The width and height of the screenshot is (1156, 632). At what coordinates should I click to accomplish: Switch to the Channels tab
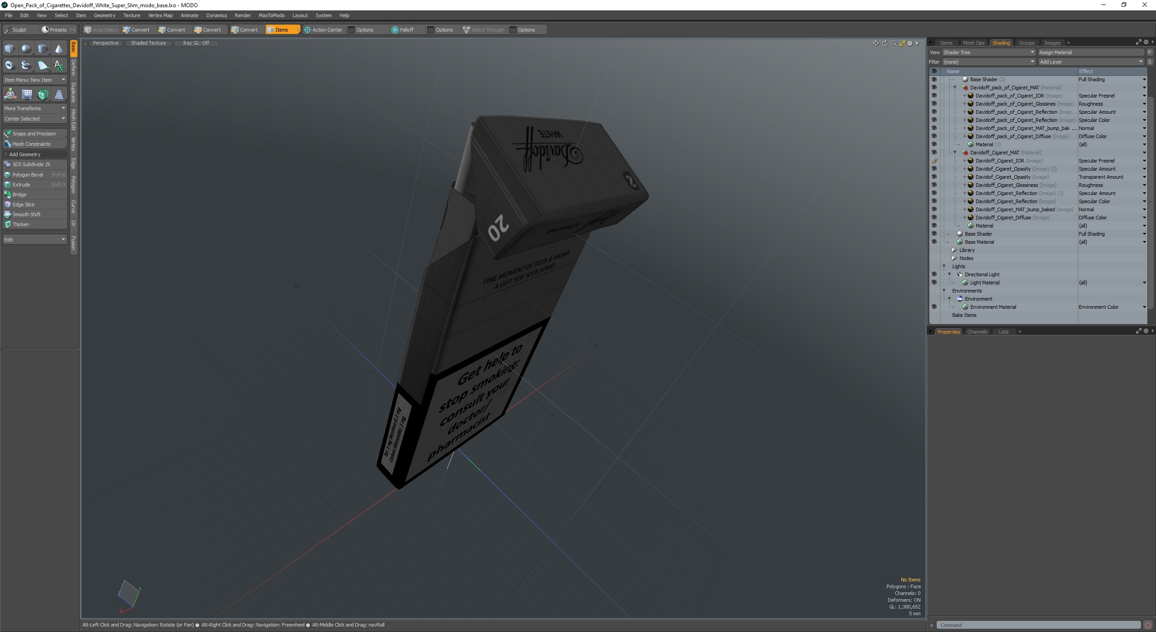977,332
